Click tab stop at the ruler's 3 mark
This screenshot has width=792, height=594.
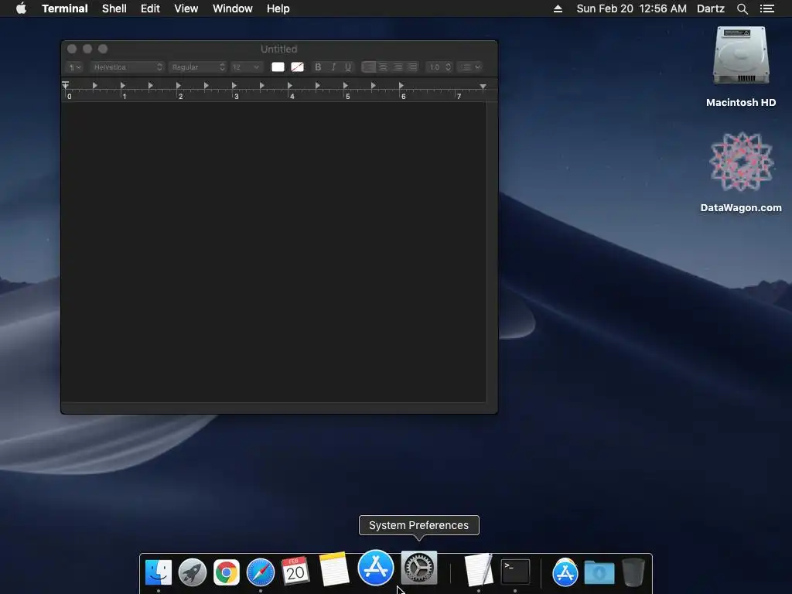coord(234,85)
